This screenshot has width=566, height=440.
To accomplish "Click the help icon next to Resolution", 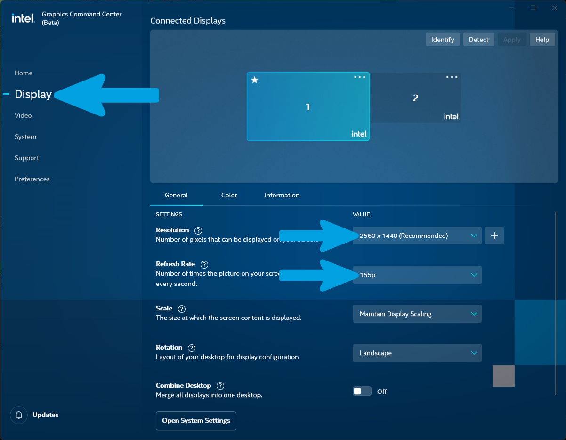I will click(198, 231).
